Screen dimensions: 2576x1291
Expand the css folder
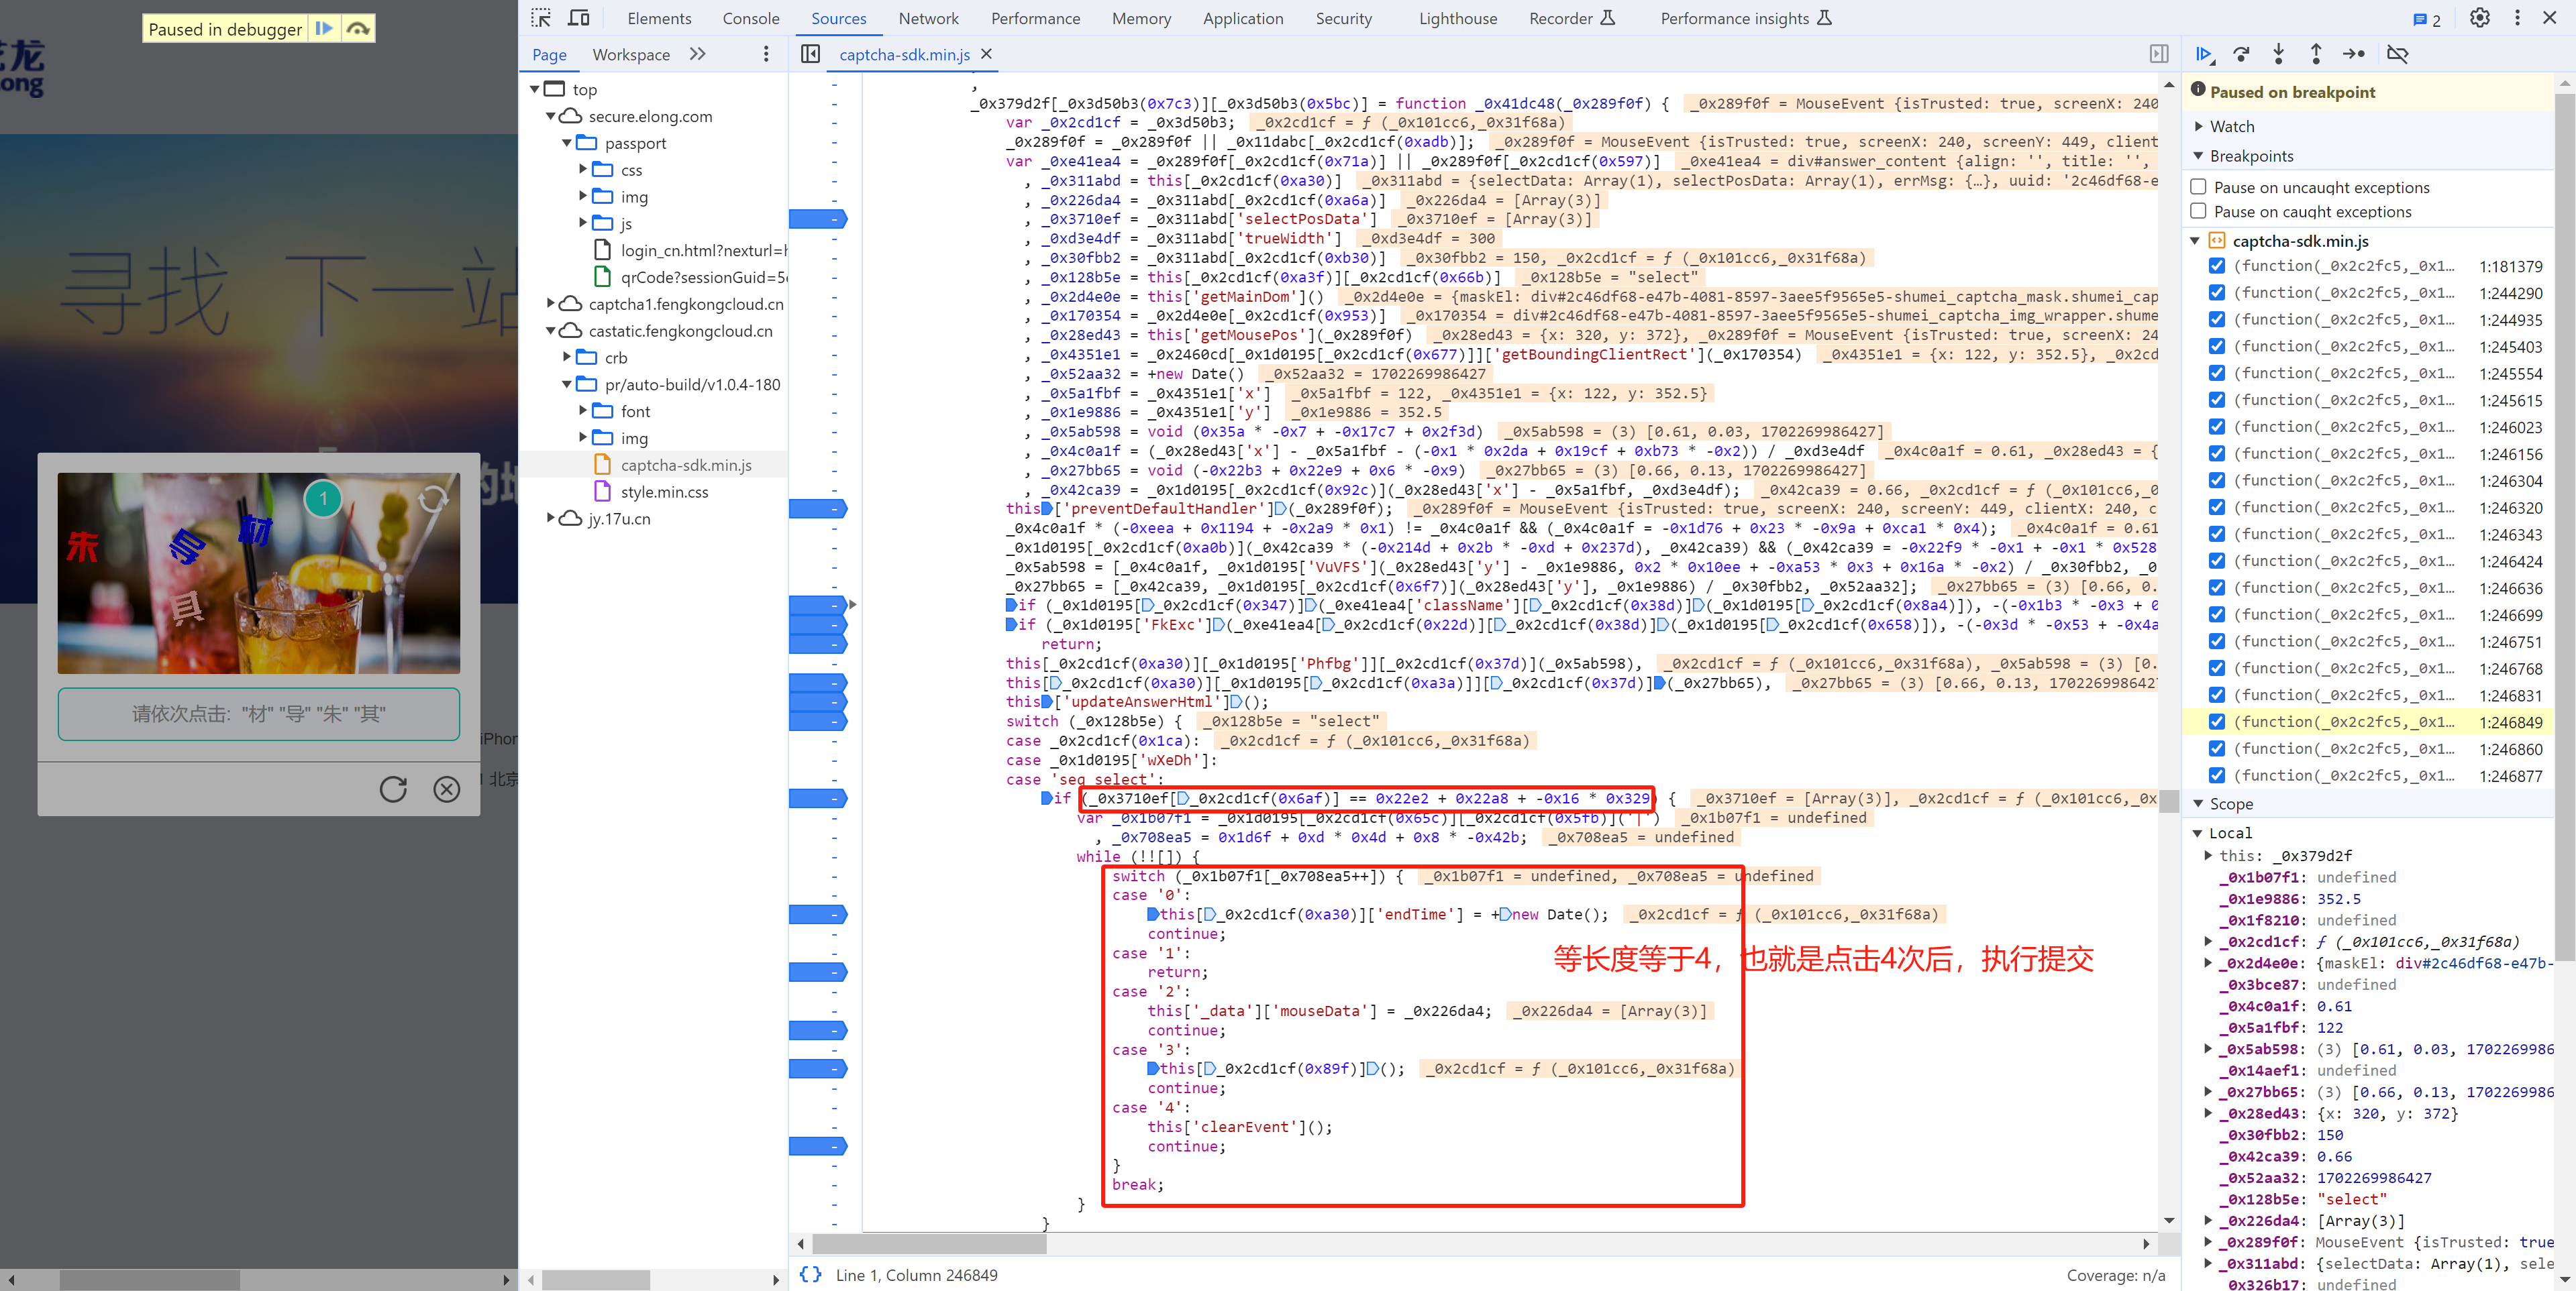tap(583, 169)
